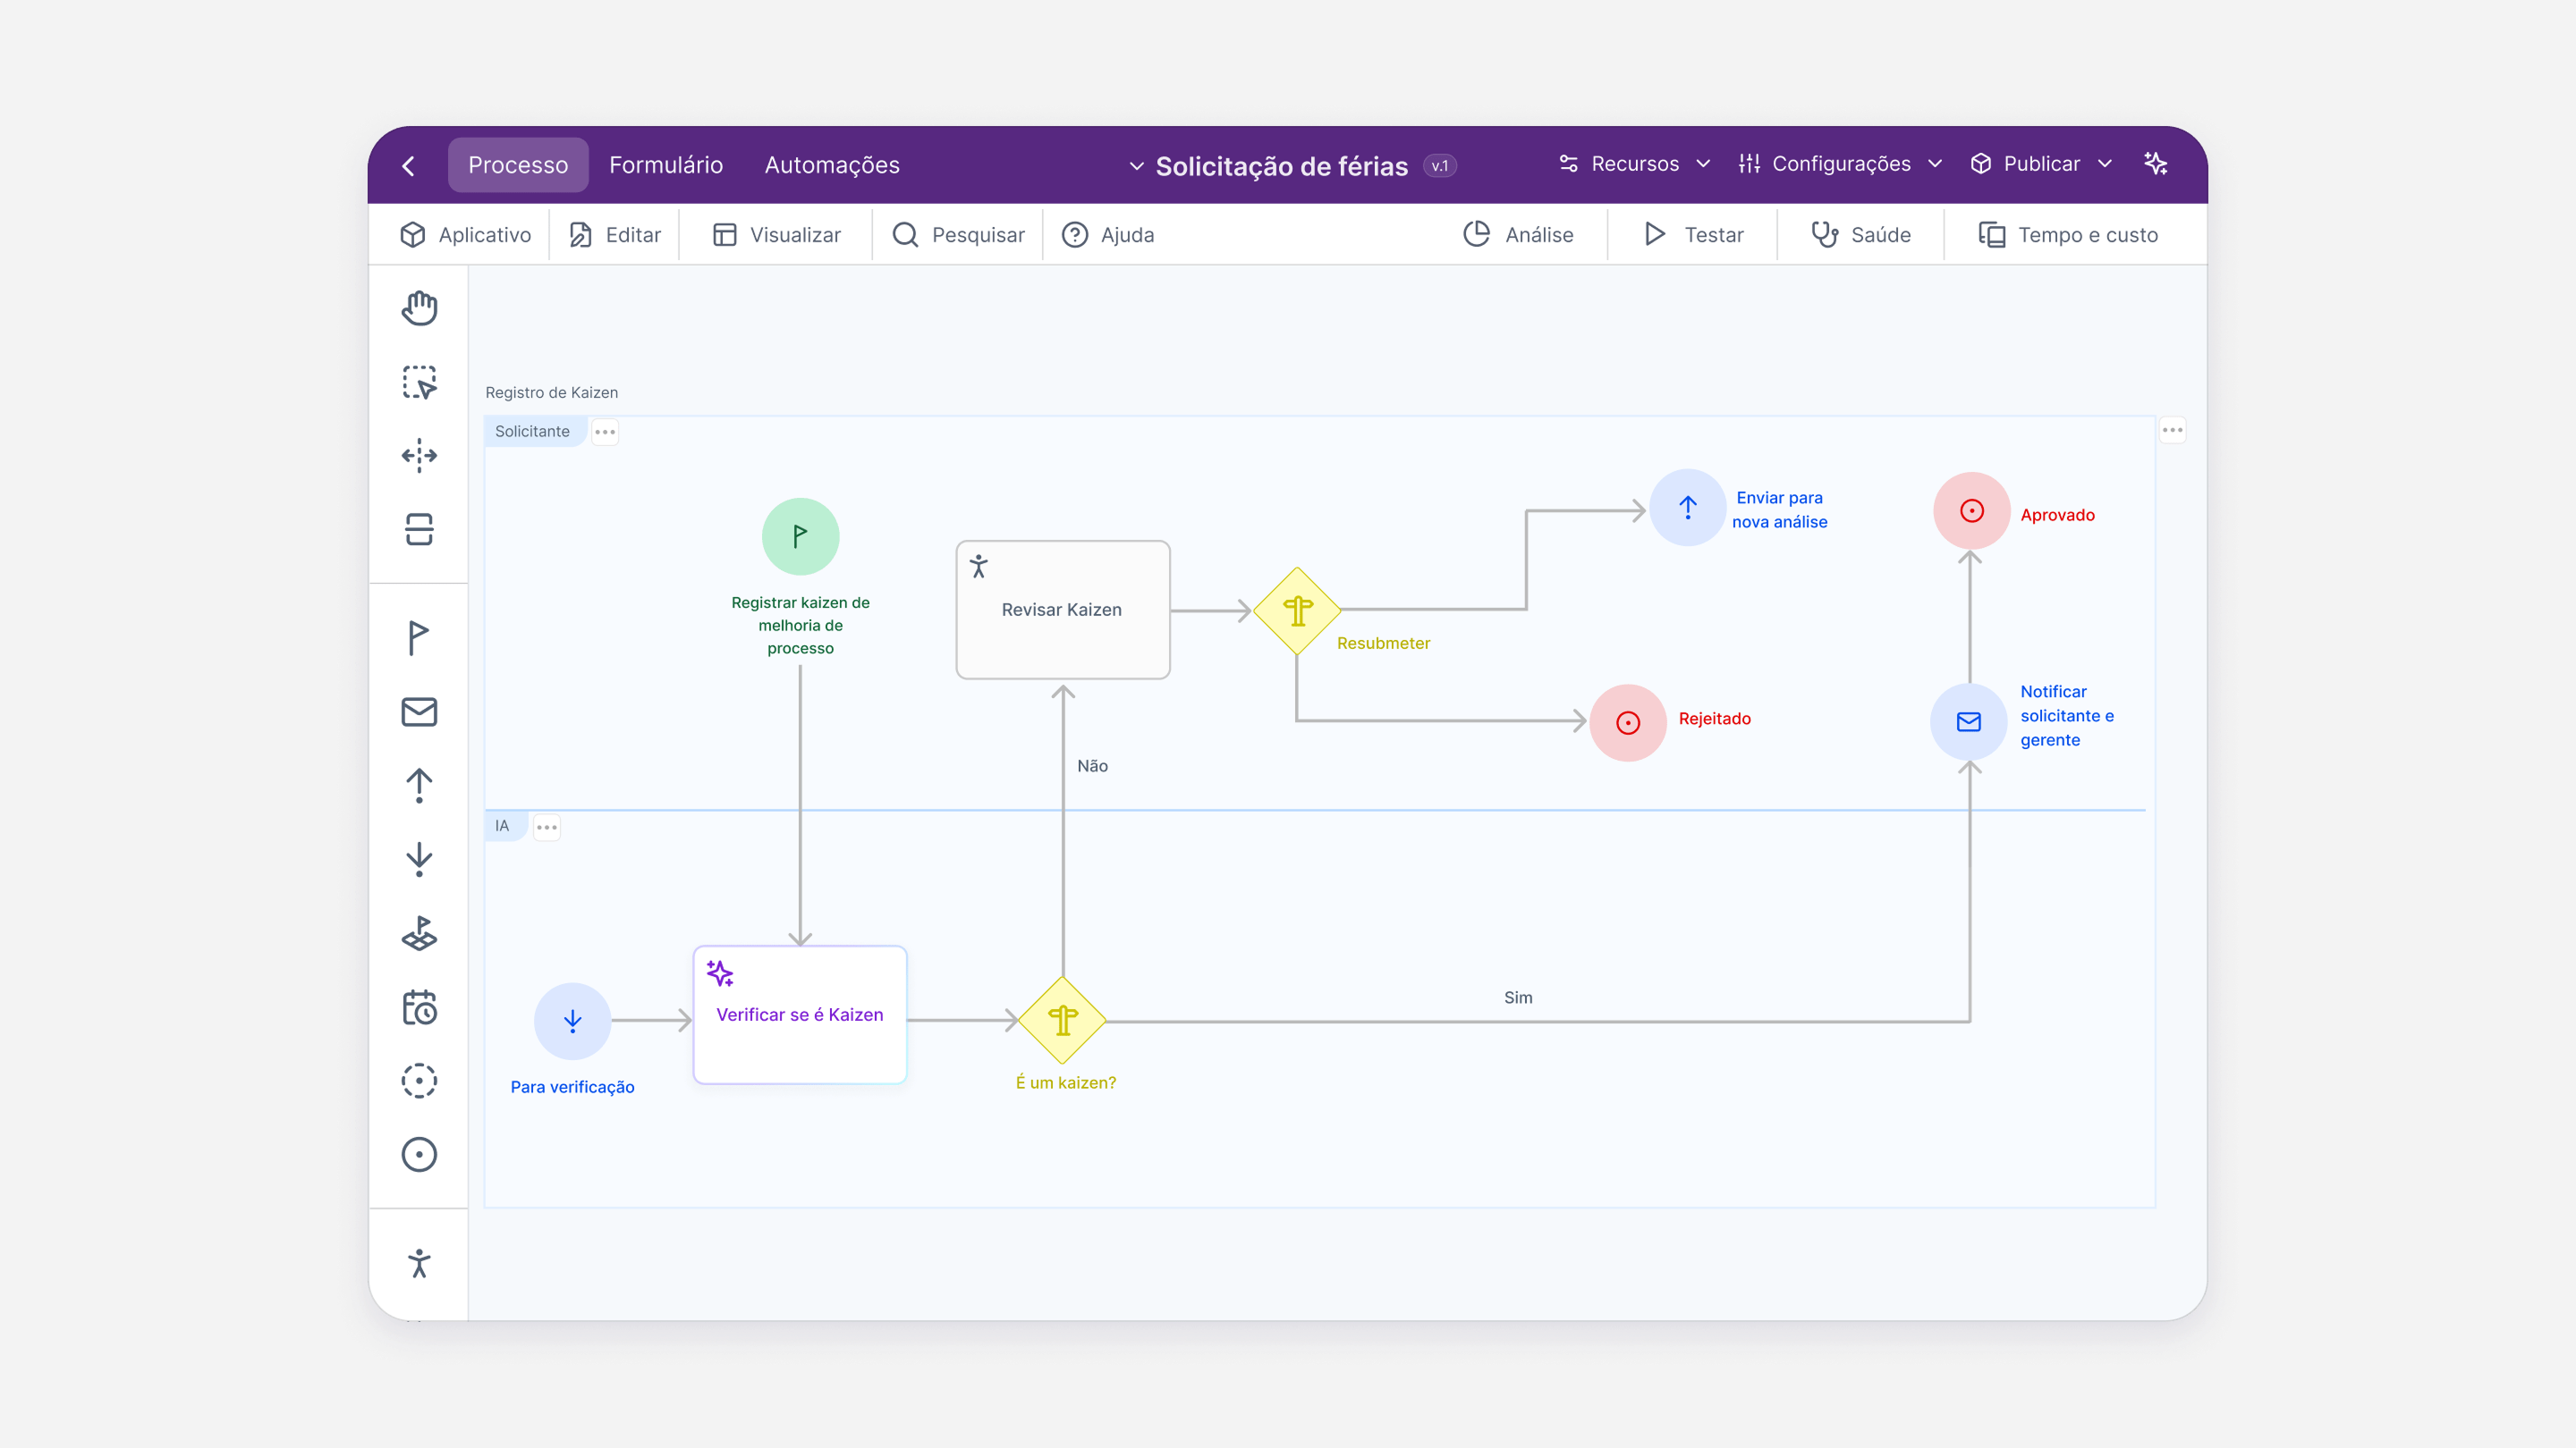Screen dimensions: 2576x1448
Task: Open Tempo e custo
Action: pyautogui.click(x=2068, y=235)
